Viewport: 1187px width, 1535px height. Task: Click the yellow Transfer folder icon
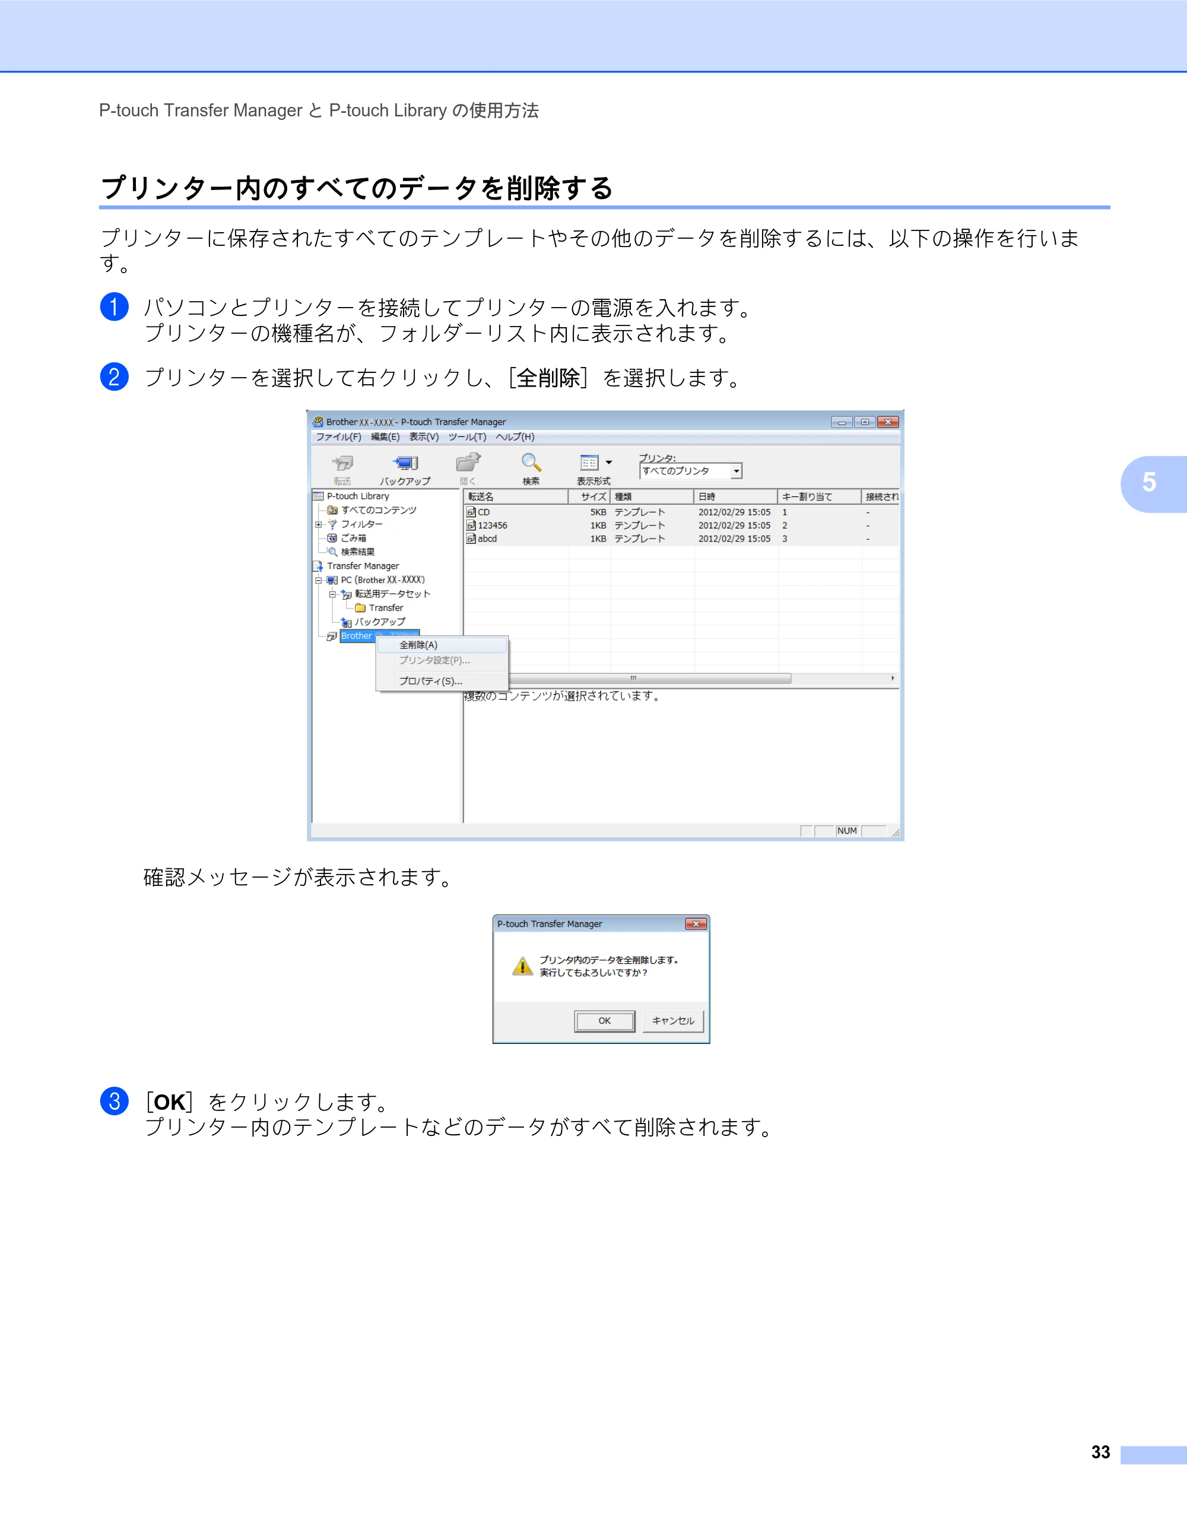[x=360, y=608]
